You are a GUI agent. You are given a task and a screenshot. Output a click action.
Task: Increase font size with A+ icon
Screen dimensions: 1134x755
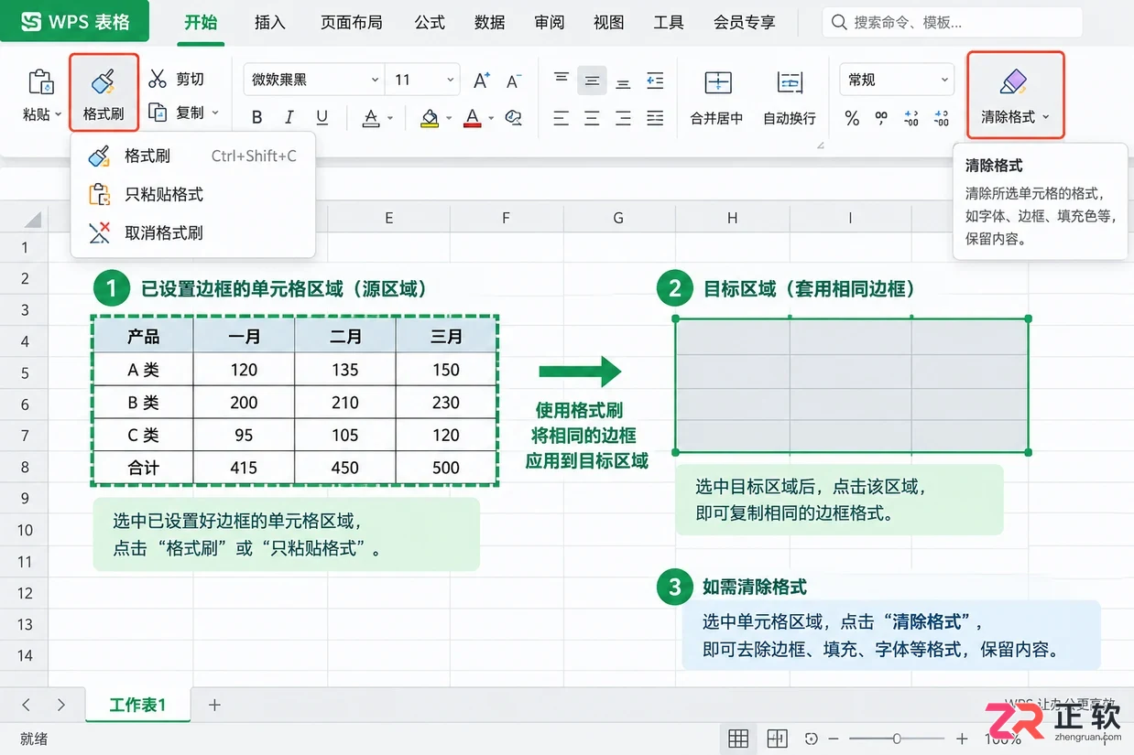[481, 81]
